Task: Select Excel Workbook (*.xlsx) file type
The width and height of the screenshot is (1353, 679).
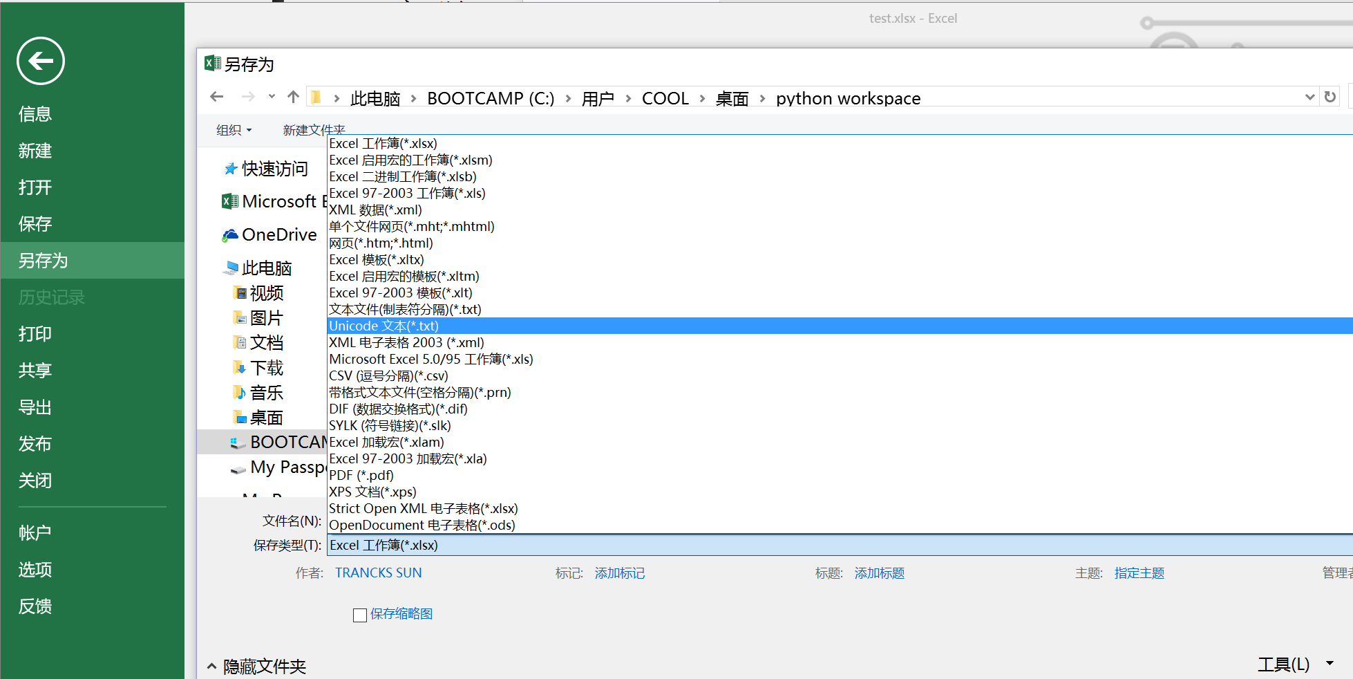Action: point(840,143)
